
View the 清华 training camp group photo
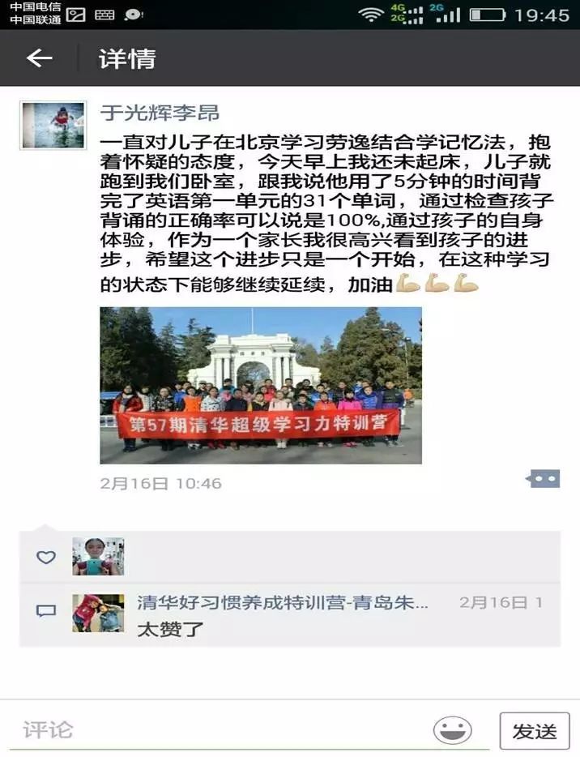click(x=261, y=385)
